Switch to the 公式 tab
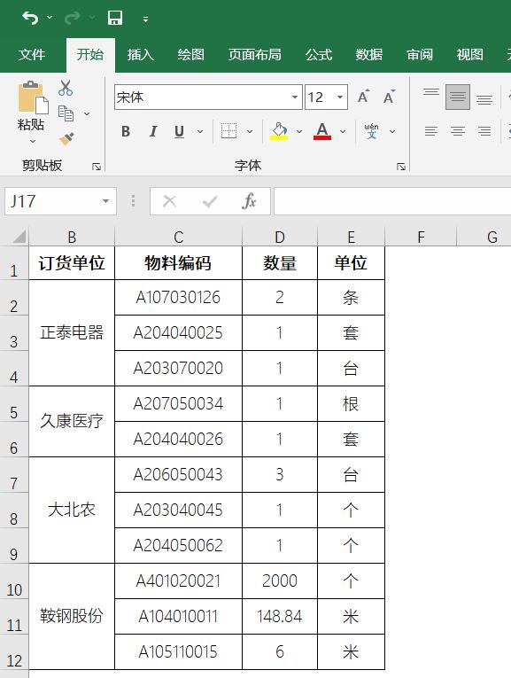511x678 pixels. (x=319, y=54)
